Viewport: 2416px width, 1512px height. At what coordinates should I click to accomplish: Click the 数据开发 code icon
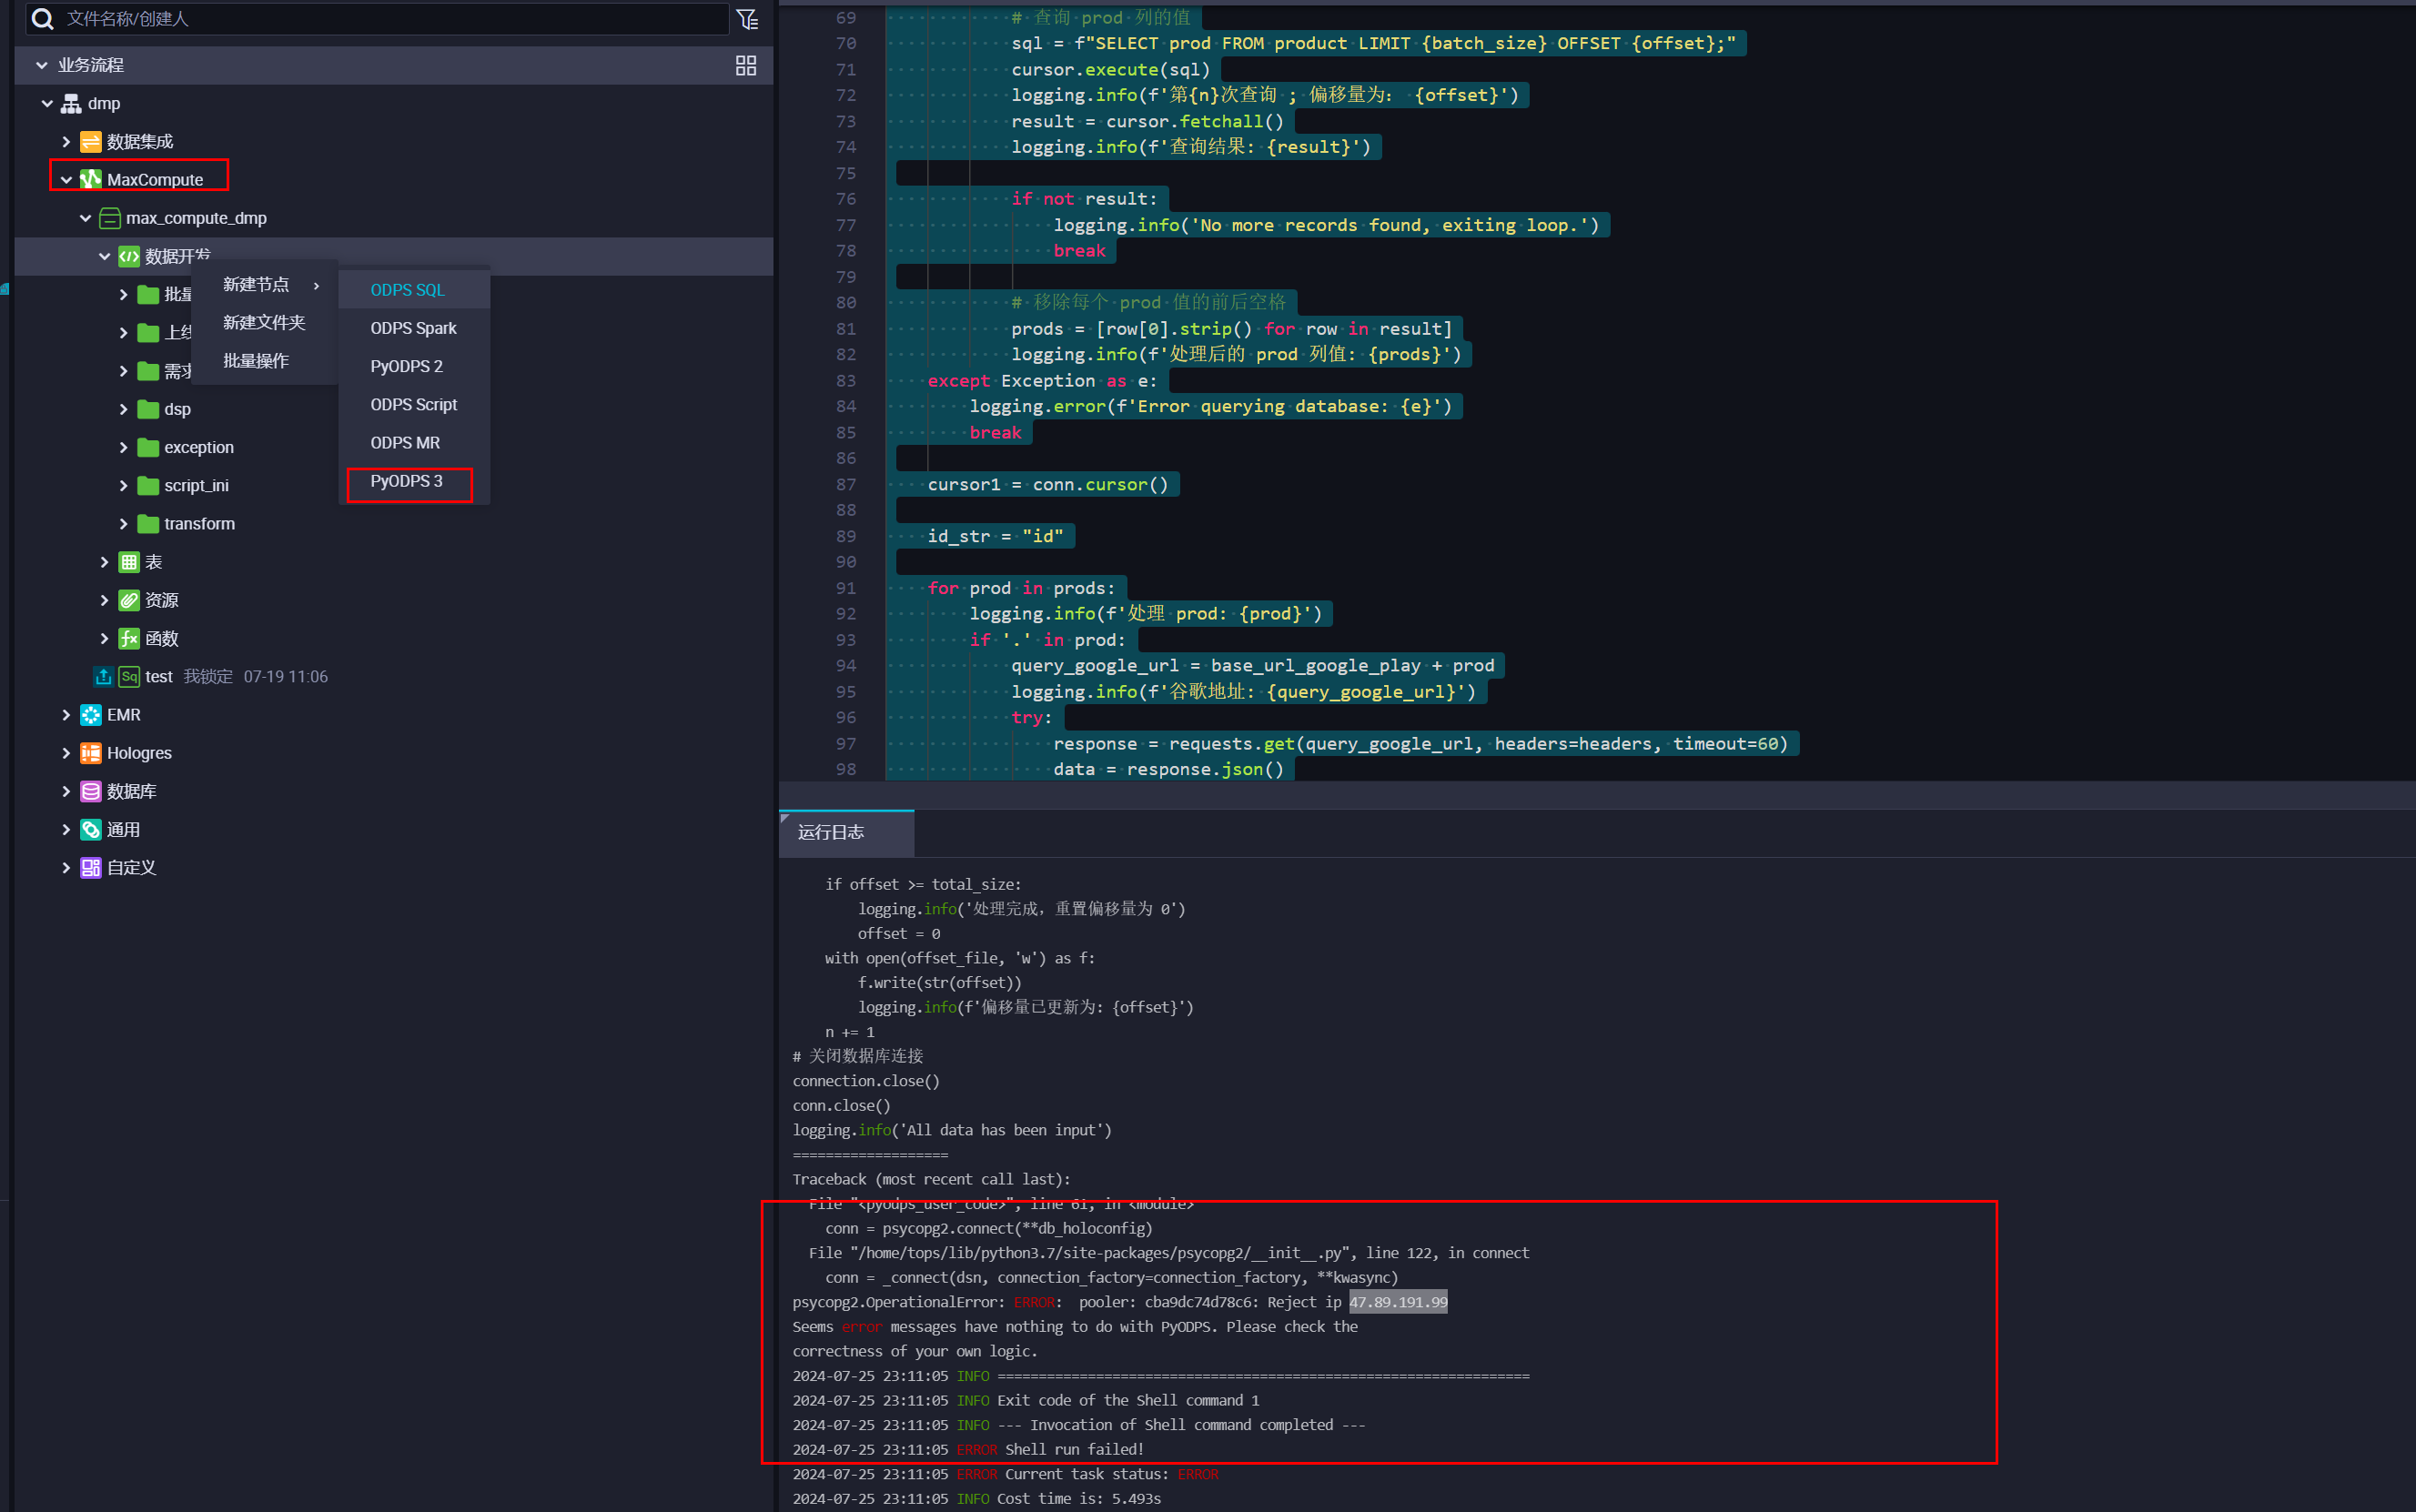click(129, 256)
